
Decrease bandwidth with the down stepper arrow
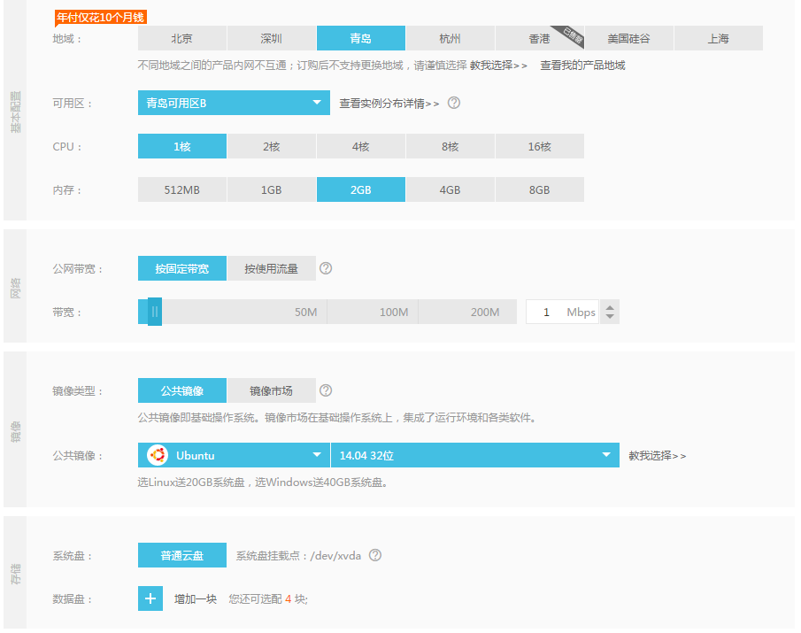coord(611,317)
